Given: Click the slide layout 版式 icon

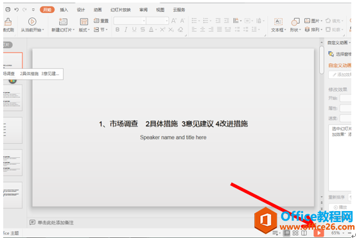Looking at the screenshot, I should point(83,22).
